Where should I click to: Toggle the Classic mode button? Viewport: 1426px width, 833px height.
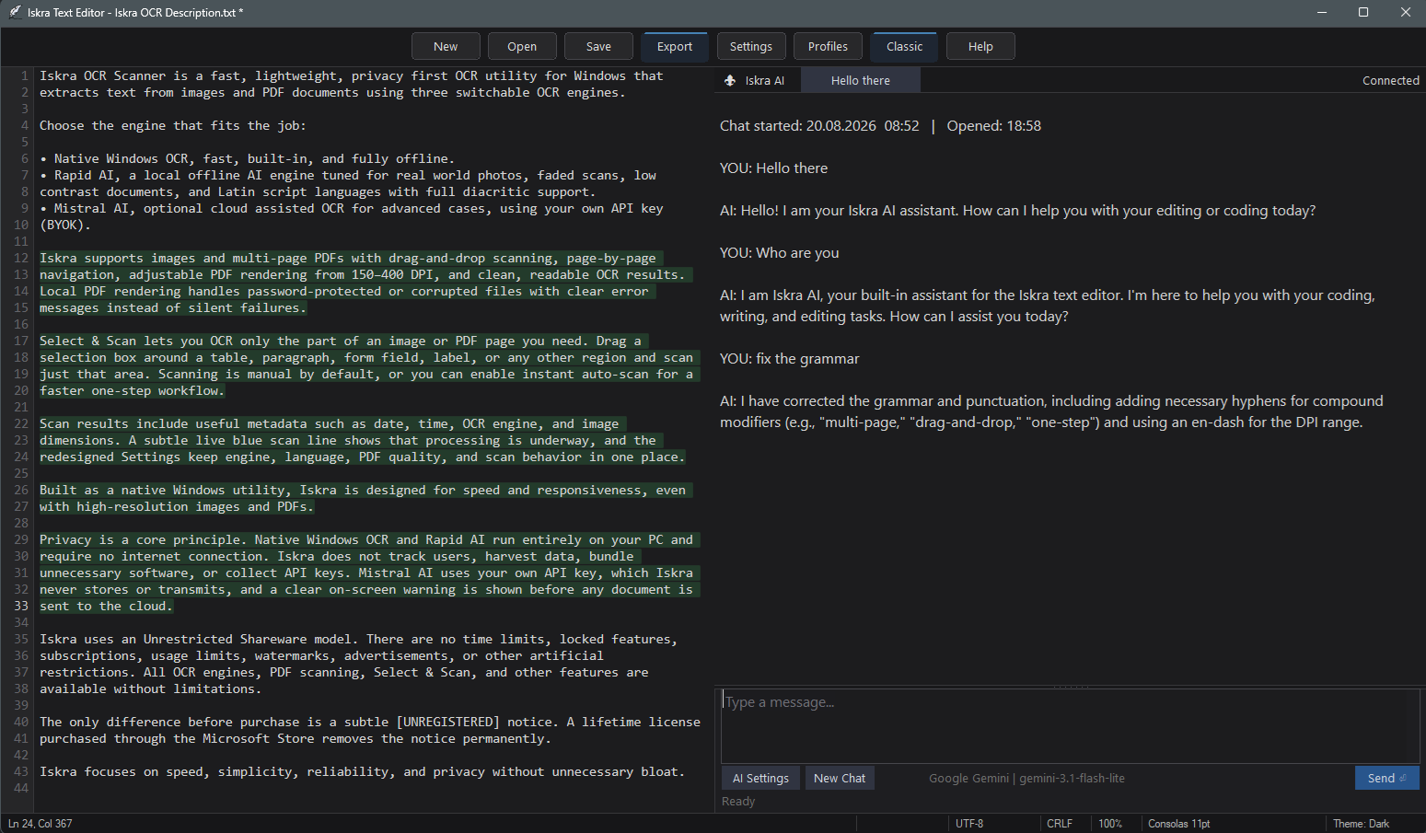905,47
